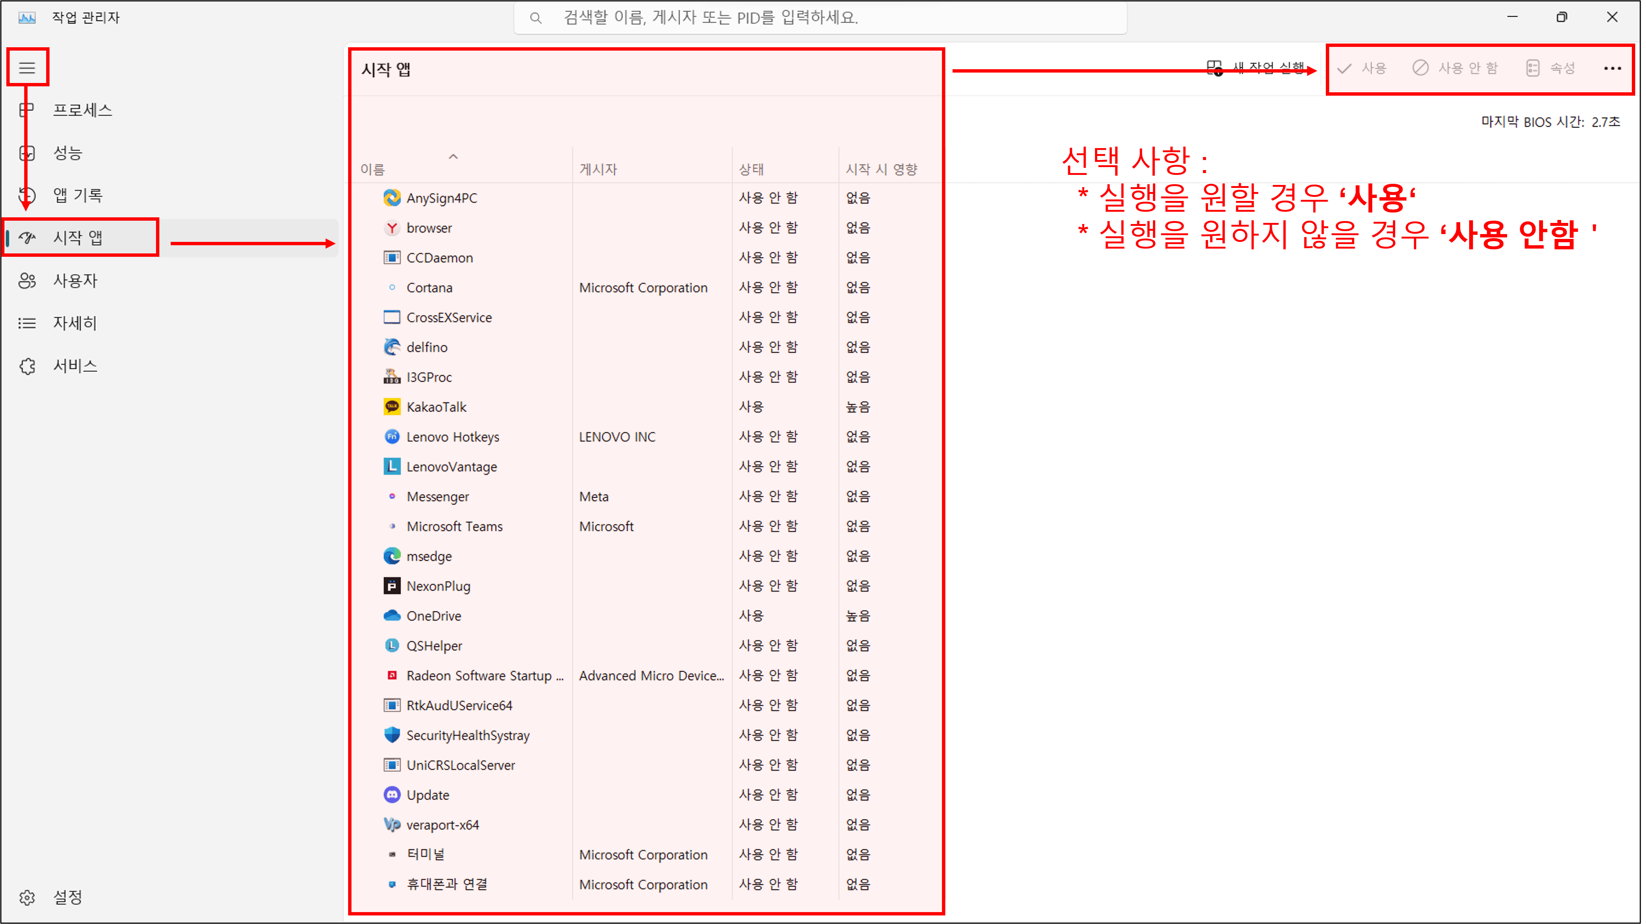This screenshot has height=924, width=1646.
Task: Select the KakaoTalk icon
Action: 392,407
